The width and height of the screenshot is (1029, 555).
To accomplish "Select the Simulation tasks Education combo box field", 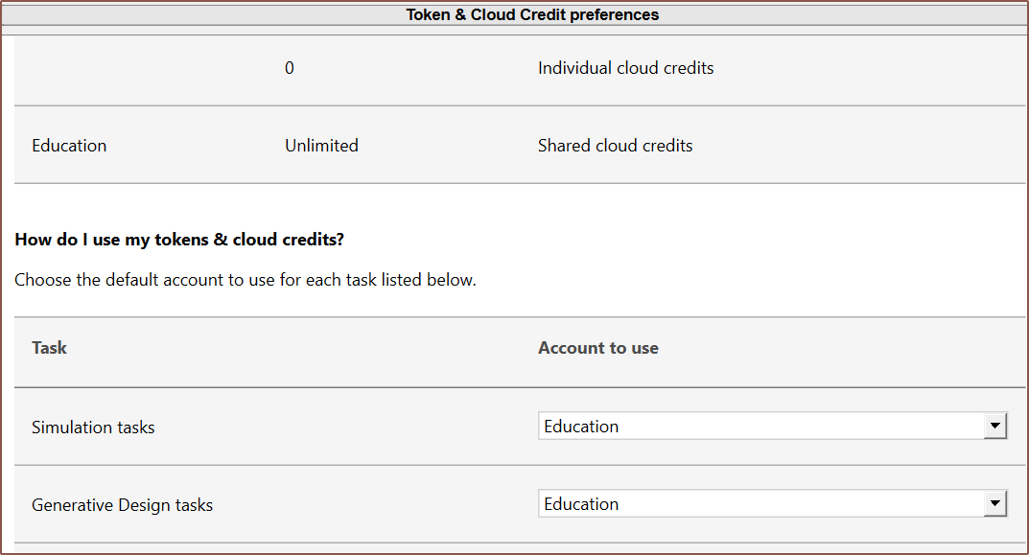I will click(760, 427).
